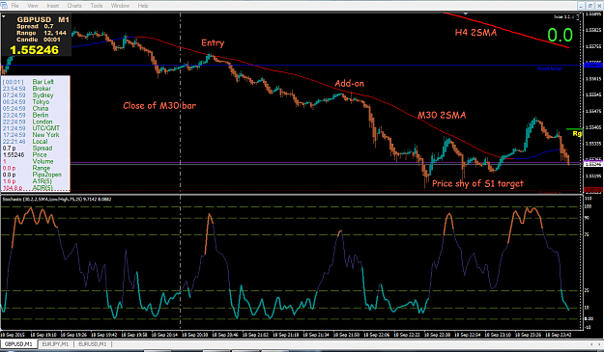Click the 'Range 12, 144' header line
The width and height of the screenshot is (604, 352).
tap(42, 33)
